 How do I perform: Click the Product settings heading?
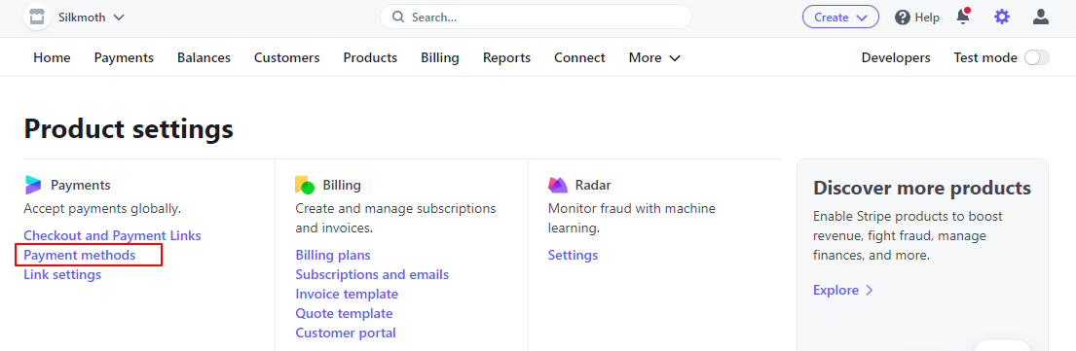129,129
